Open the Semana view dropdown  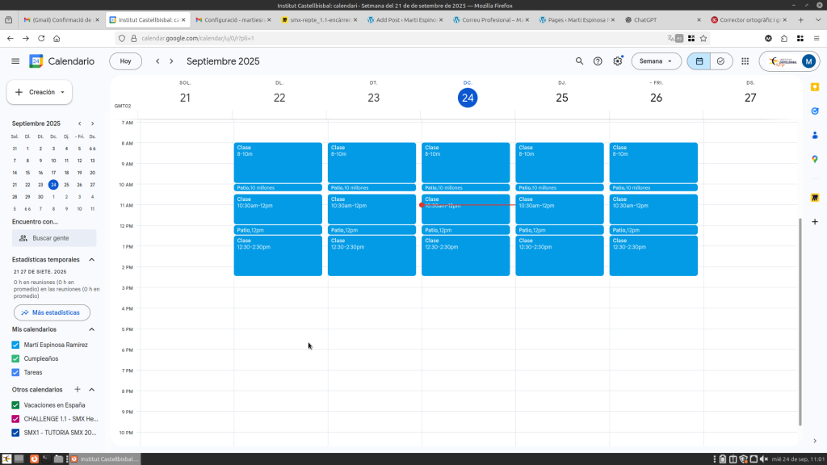(656, 61)
